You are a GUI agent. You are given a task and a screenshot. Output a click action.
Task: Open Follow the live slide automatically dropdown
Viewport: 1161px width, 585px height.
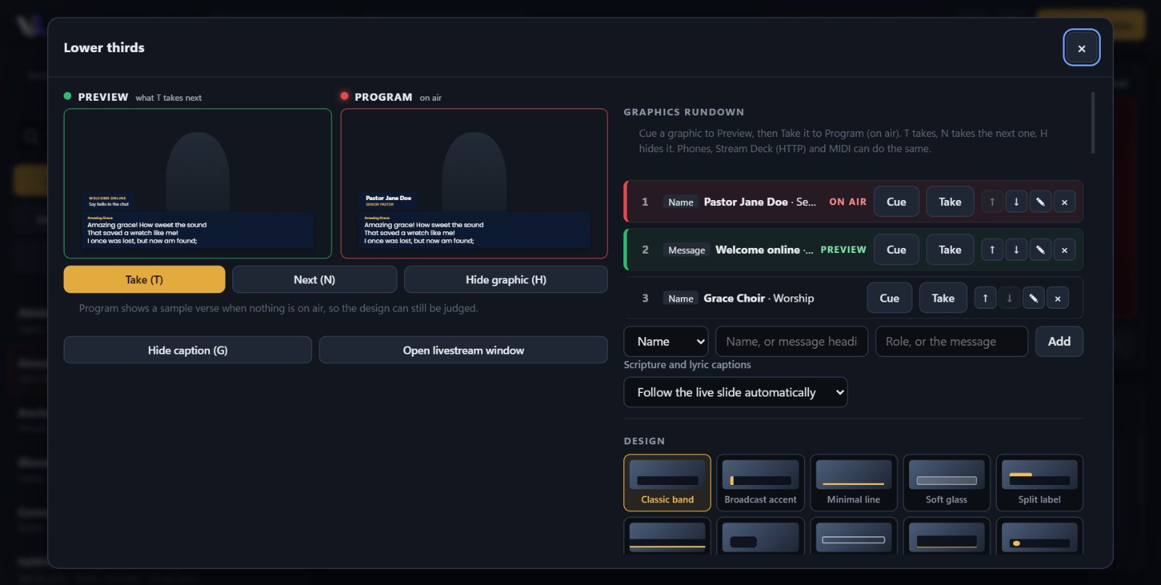point(735,392)
